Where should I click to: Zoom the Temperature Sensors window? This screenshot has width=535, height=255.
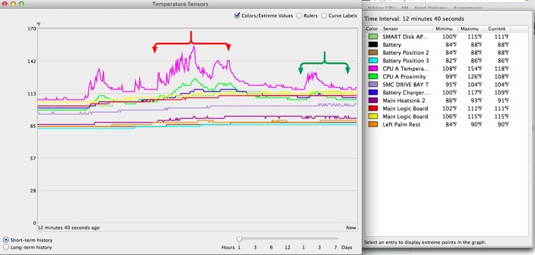tap(21, 4)
